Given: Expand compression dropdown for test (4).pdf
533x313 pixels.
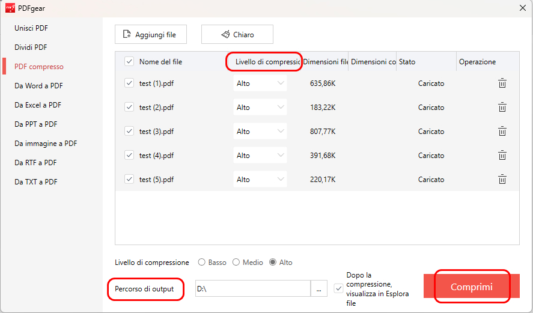Looking at the screenshot, I should pyautogui.click(x=260, y=156).
